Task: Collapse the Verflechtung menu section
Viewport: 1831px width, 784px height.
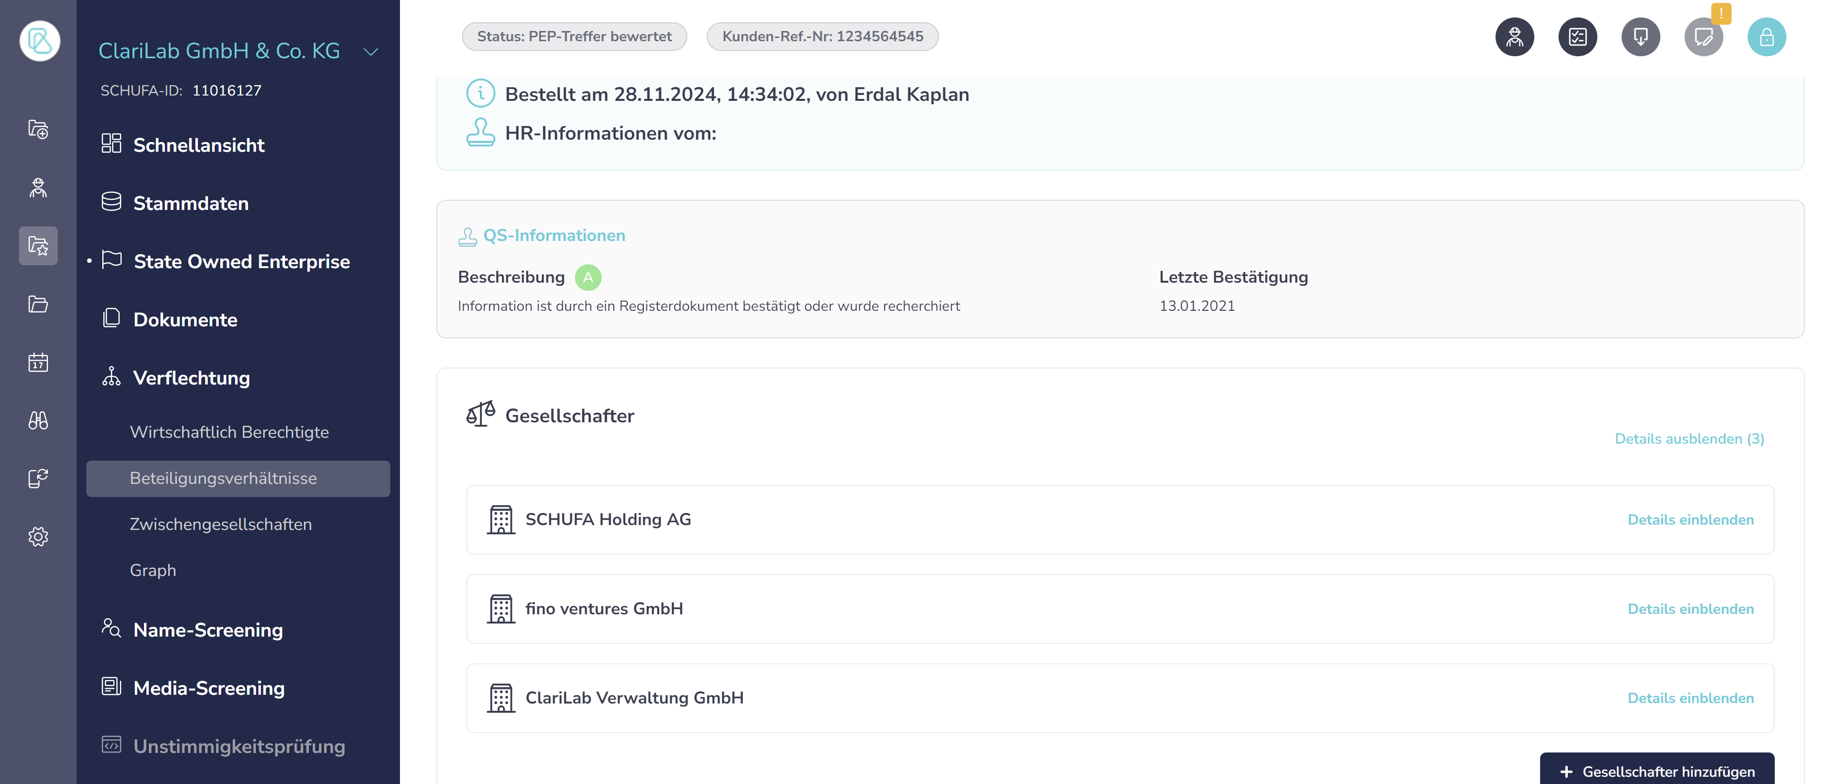Action: tap(175, 377)
